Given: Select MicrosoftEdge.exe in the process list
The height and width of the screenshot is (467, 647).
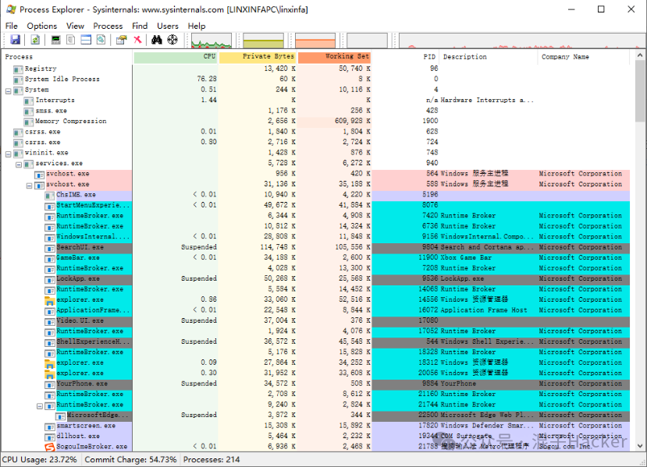Looking at the screenshot, I should pos(86,415).
